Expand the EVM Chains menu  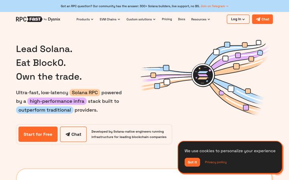110,19
